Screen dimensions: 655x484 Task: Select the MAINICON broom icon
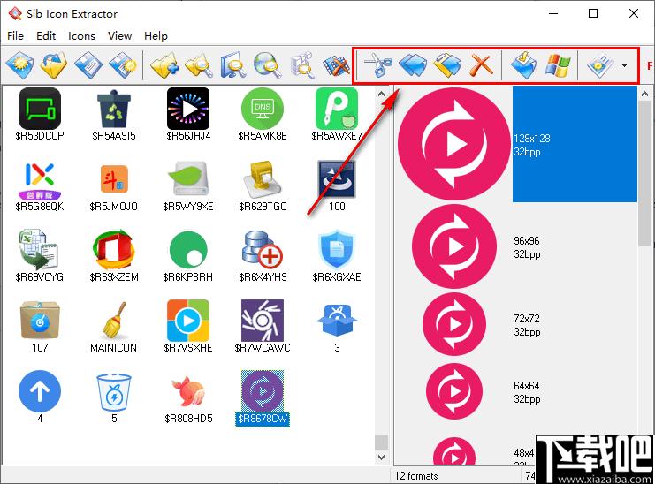point(113,327)
